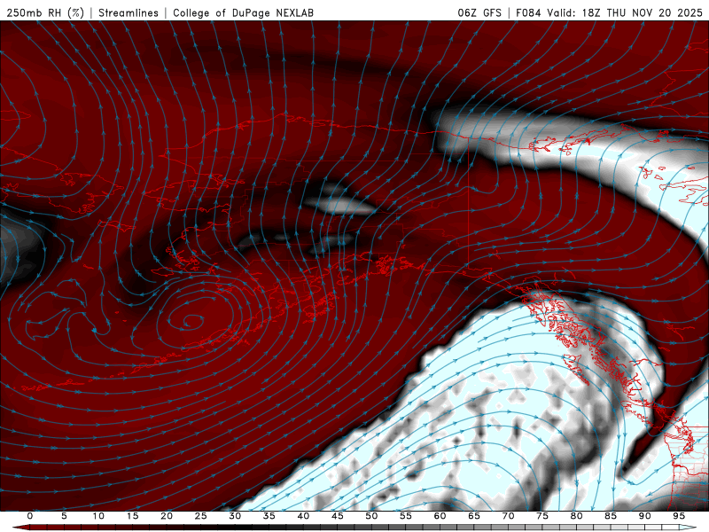
Task: Click "College of DuPage NEXLAB" text
Action: click(x=243, y=12)
